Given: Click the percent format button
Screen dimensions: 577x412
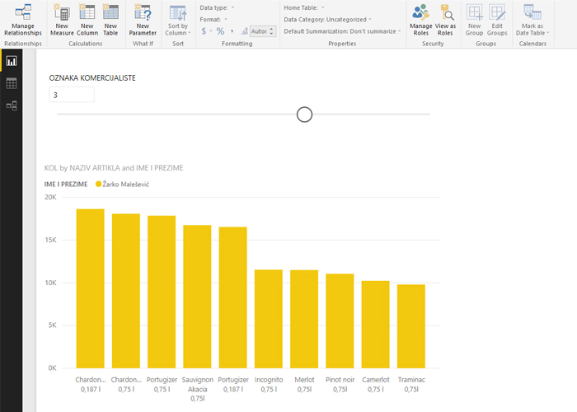Looking at the screenshot, I should coord(220,31).
